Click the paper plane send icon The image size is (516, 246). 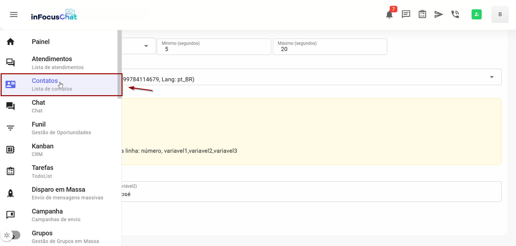[439, 14]
